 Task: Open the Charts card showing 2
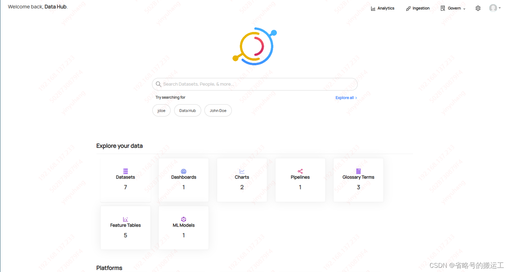pos(242,180)
